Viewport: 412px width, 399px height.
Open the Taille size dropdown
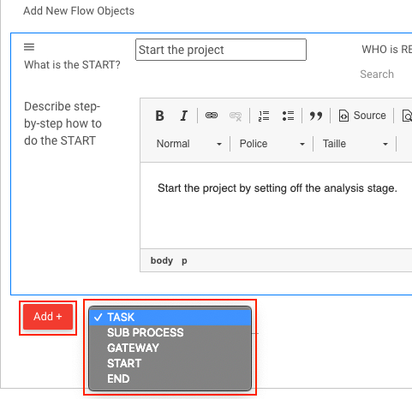pyautogui.click(x=355, y=144)
